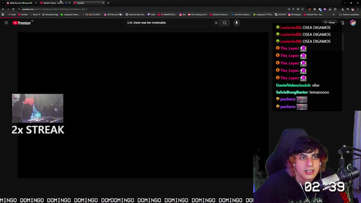Open the (9) Instagram bookmark
The height and width of the screenshot is (203, 361).
(x=295, y=15)
